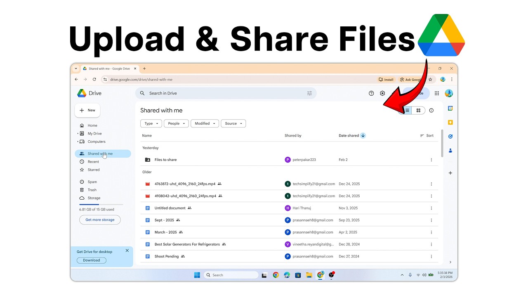
Task: Select Computers in the sidebar
Action: point(97,141)
